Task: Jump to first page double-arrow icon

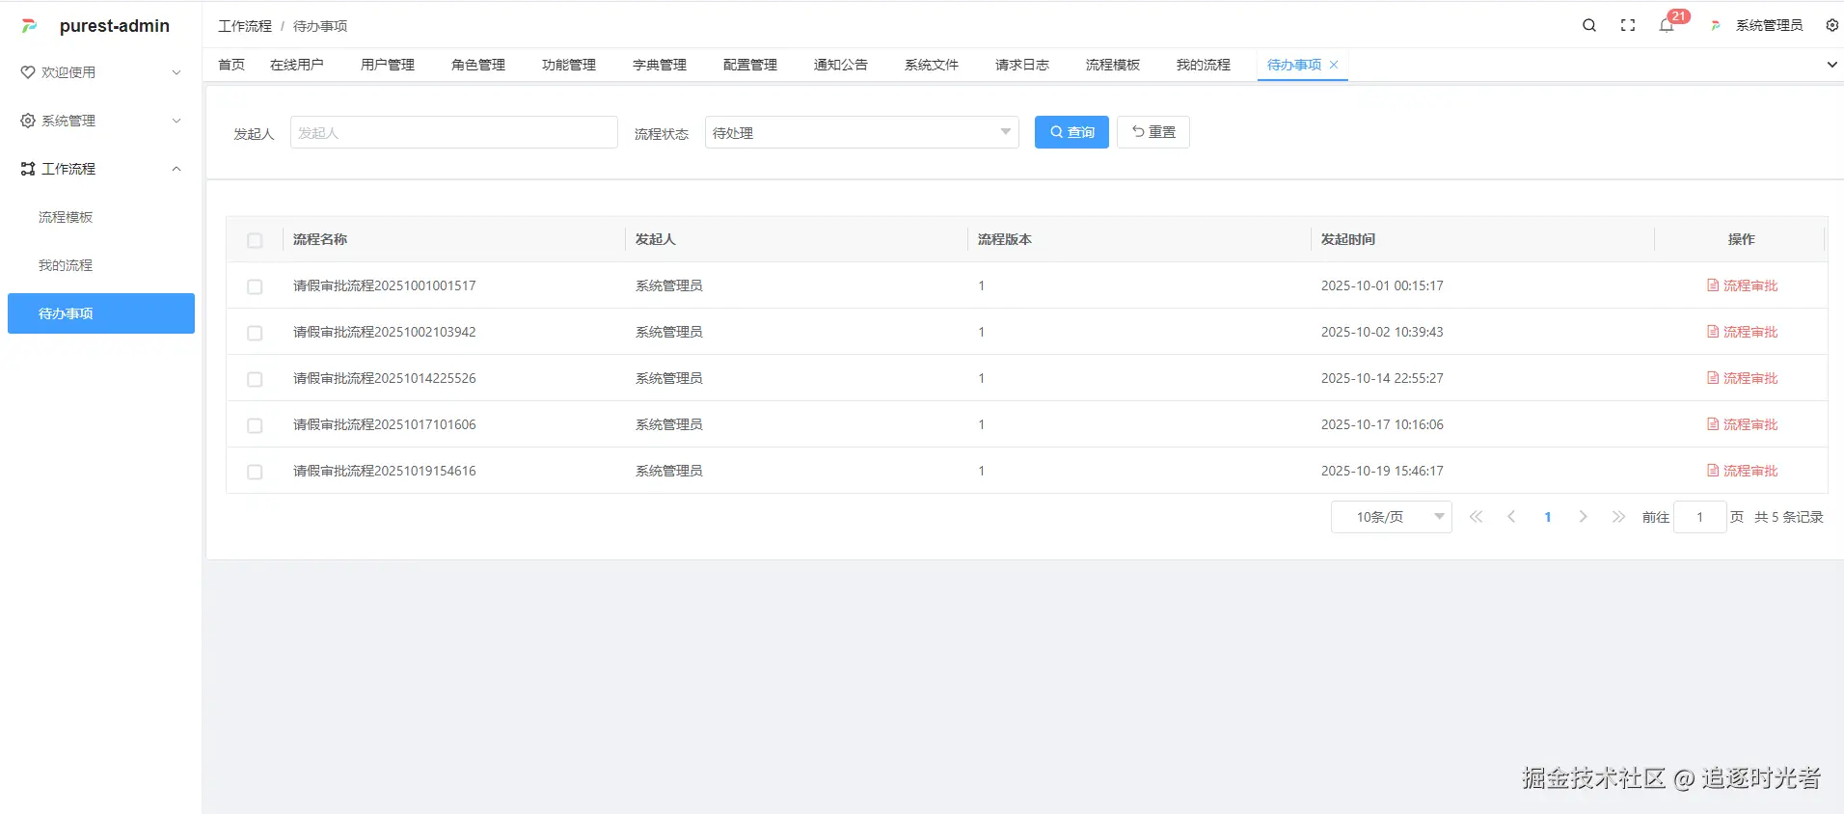Action: pos(1476,517)
